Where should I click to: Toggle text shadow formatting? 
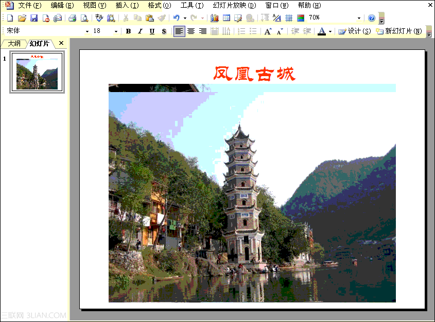pos(163,31)
